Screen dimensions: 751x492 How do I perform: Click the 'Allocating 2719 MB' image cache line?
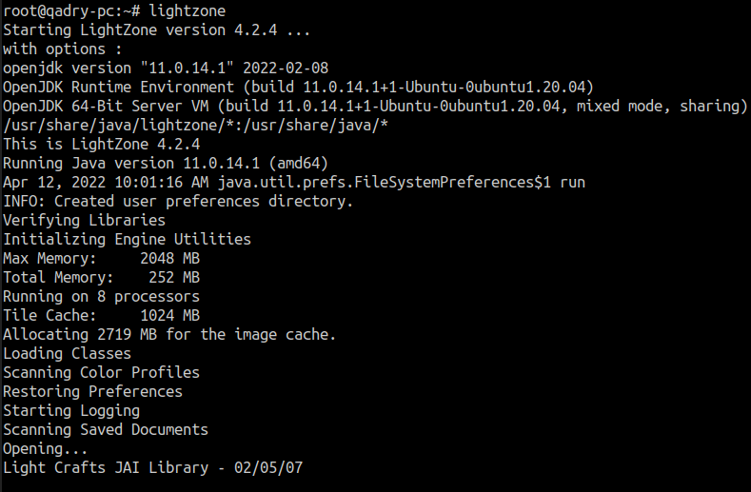coord(169,334)
